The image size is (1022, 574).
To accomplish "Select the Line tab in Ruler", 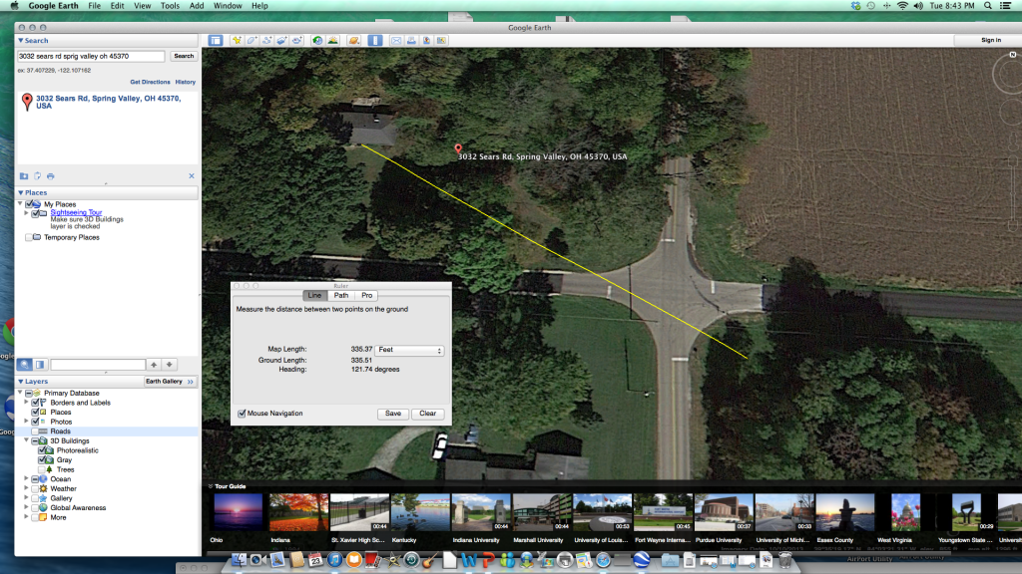I will [314, 295].
